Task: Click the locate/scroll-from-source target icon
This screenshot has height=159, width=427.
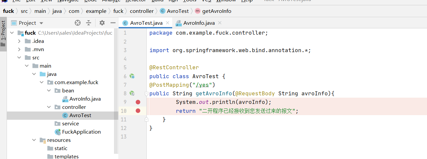Action: tap(78, 23)
